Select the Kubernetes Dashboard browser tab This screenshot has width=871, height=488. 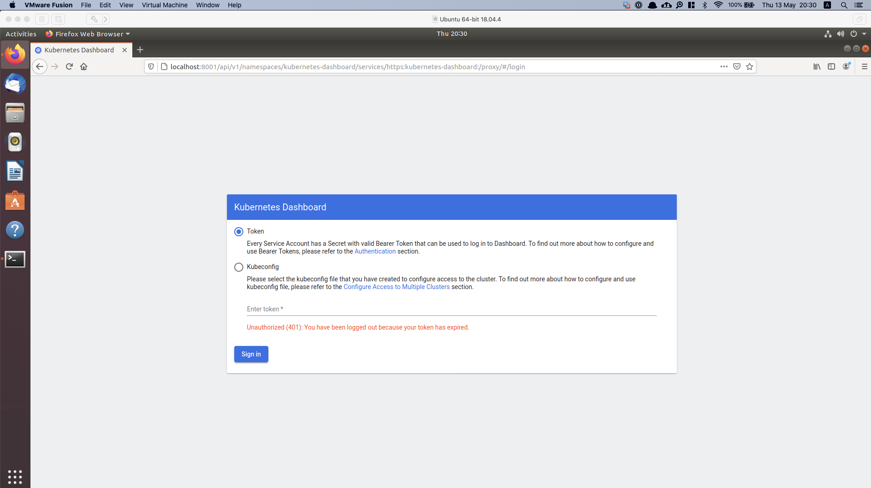81,50
